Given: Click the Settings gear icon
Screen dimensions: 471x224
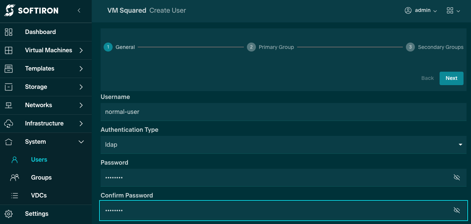Looking at the screenshot, I should [9, 214].
